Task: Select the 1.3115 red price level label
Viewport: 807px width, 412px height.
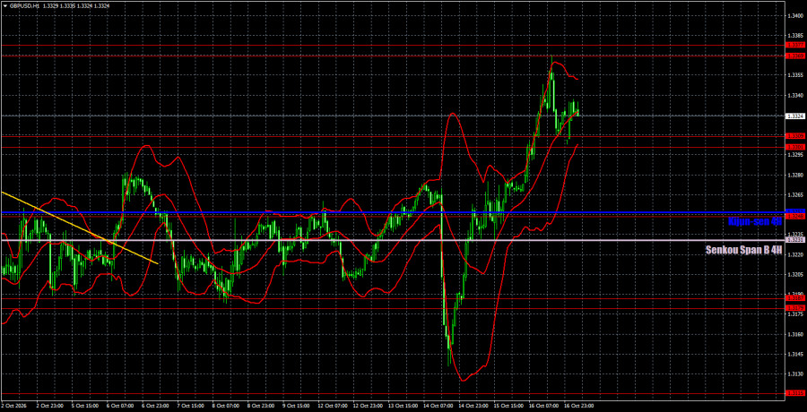Action: click(x=795, y=393)
